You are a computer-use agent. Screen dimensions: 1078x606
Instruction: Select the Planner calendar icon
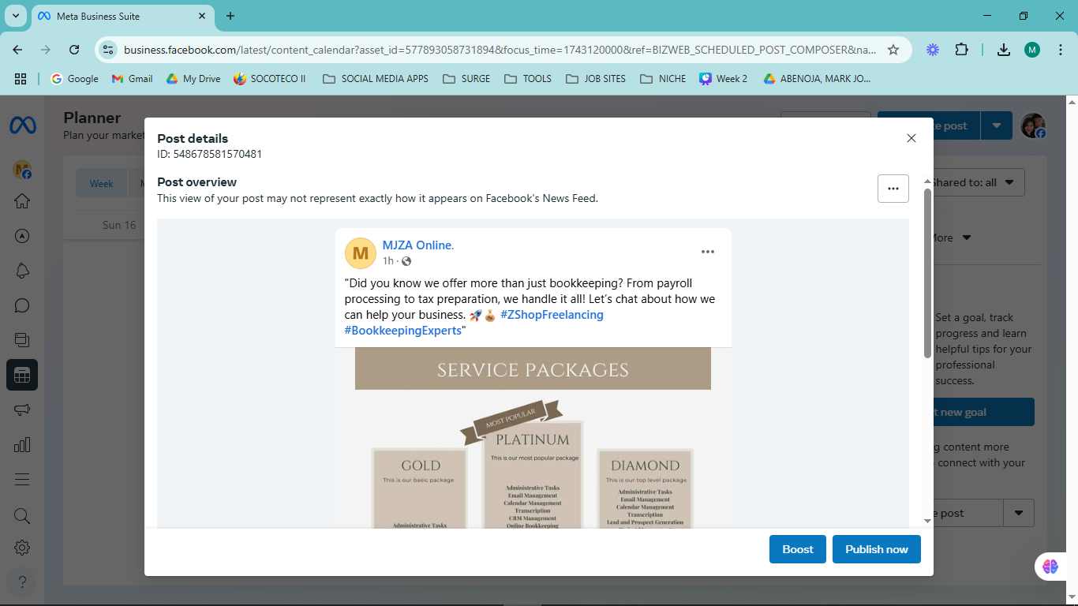[x=22, y=376]
